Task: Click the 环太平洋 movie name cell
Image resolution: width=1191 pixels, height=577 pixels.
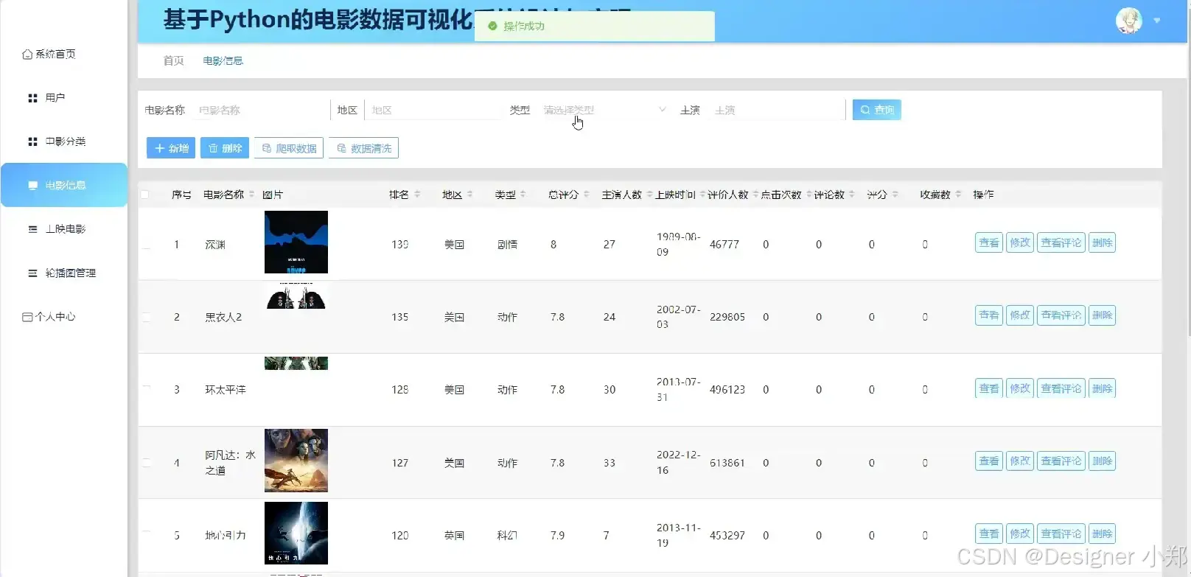Action: 226,389
